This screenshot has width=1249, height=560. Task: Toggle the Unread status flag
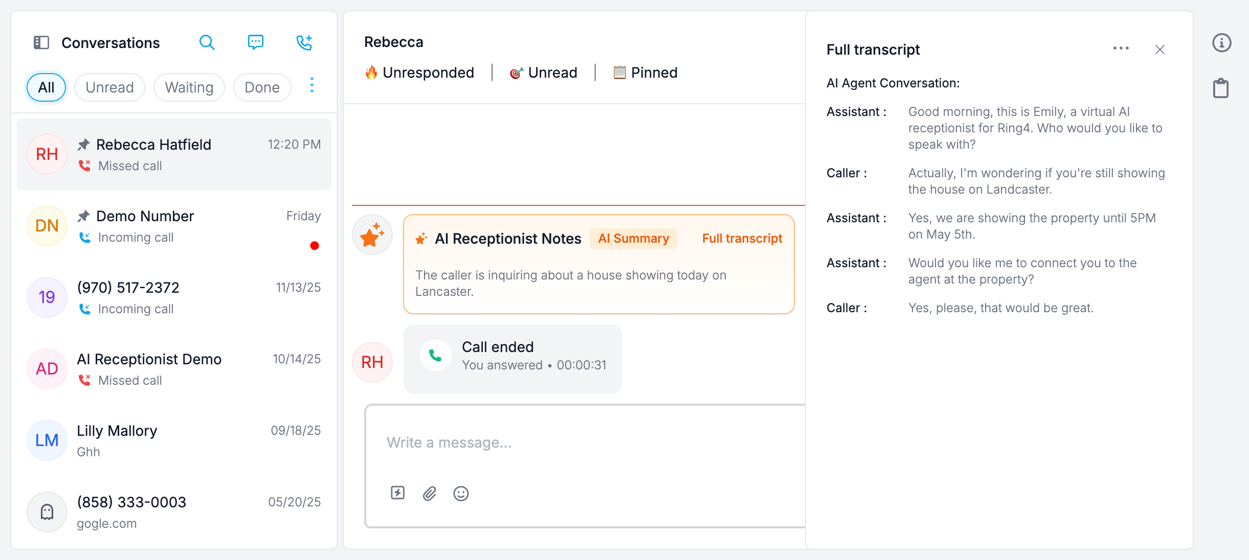coord(543,73)
